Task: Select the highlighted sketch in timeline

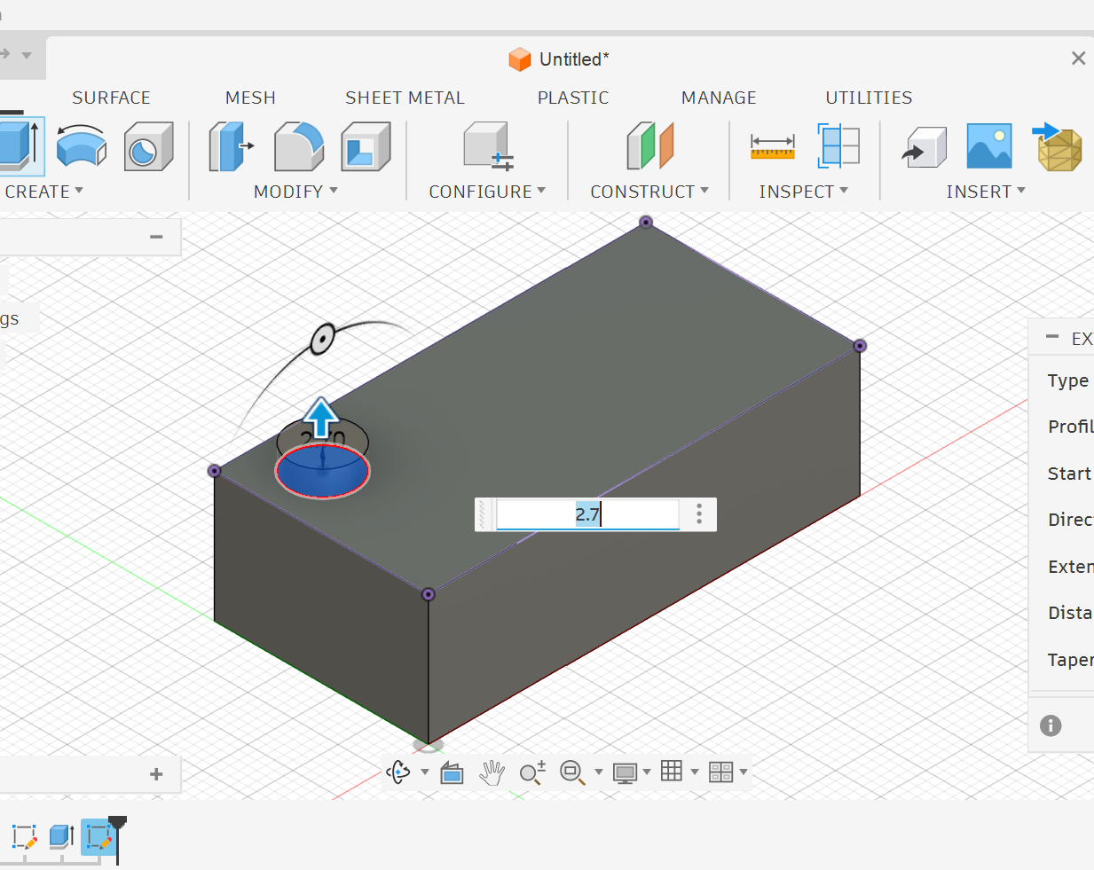Action: 98,836
